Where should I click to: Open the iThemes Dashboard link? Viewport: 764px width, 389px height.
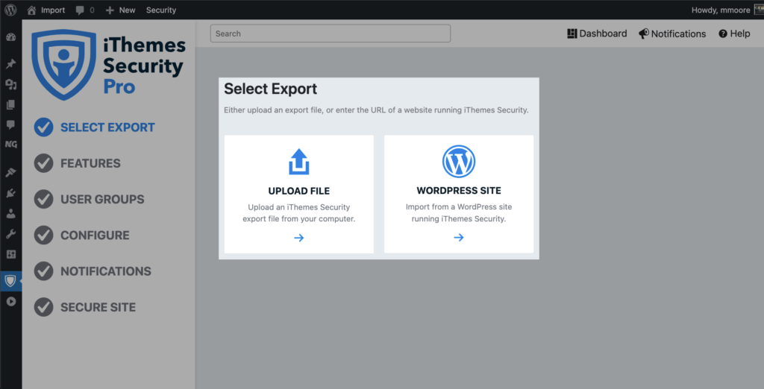tap(597, 34)
